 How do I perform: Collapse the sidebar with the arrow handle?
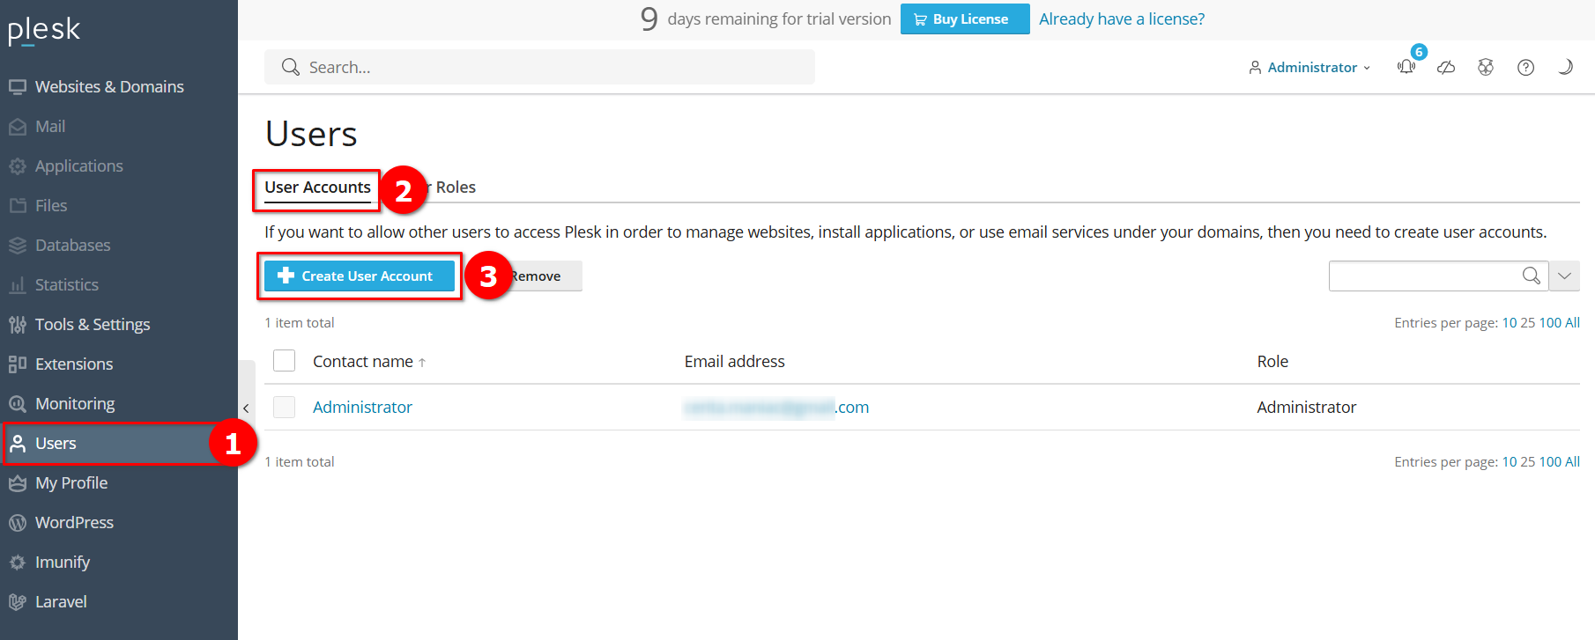[x=246, y=408]
